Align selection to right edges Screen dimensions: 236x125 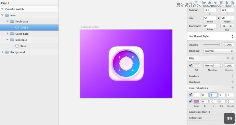pos(215,2)
